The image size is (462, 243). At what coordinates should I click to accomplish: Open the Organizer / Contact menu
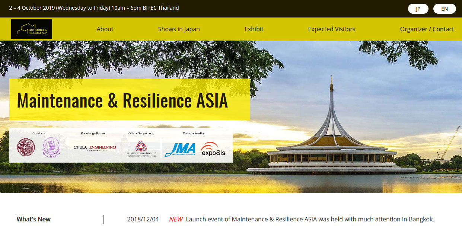[427, 29]
